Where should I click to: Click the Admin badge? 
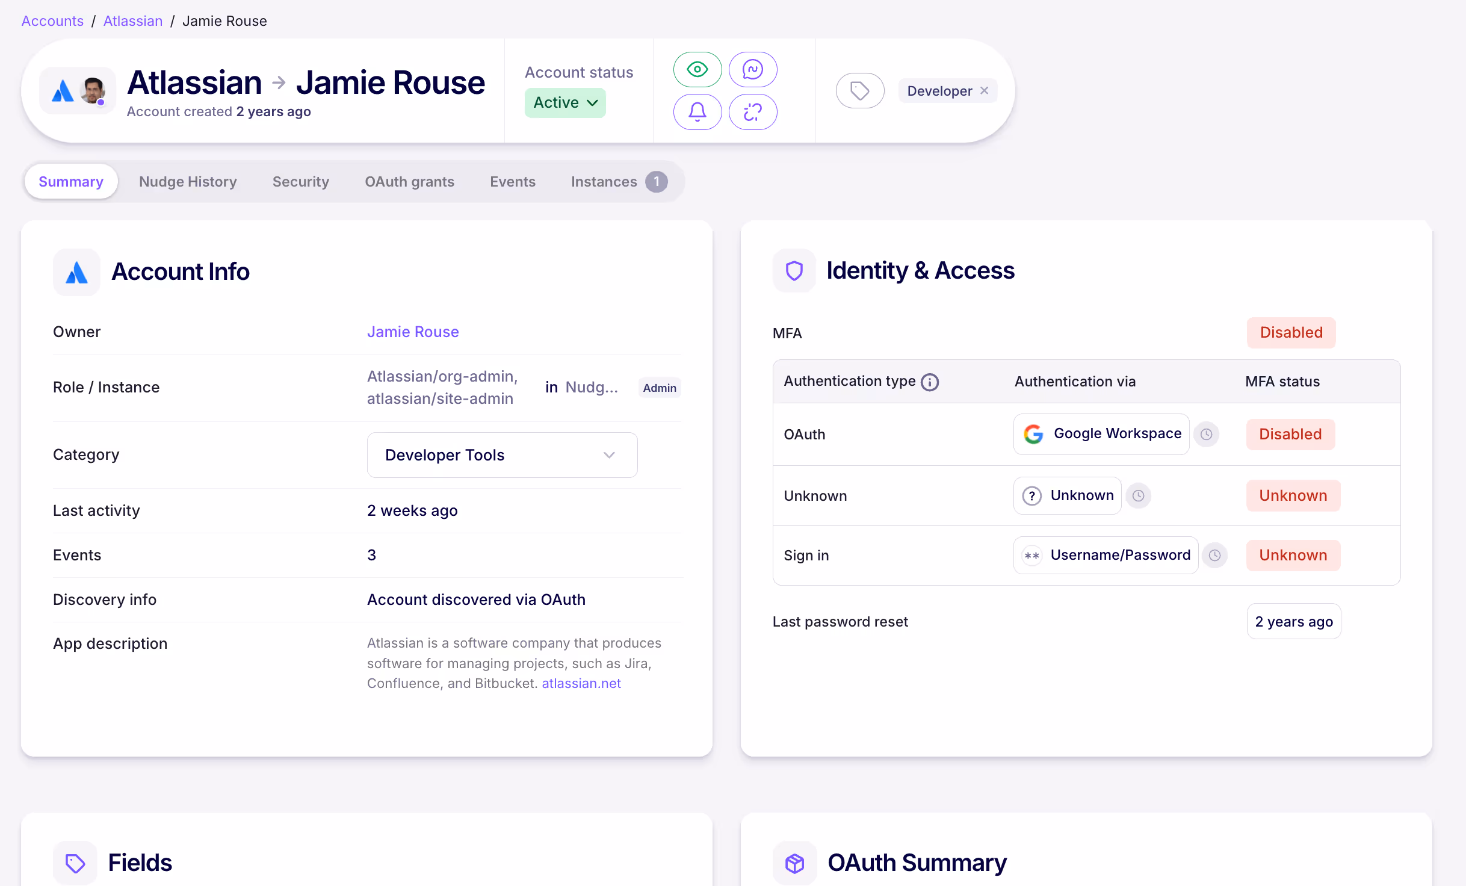pos(660,388)
